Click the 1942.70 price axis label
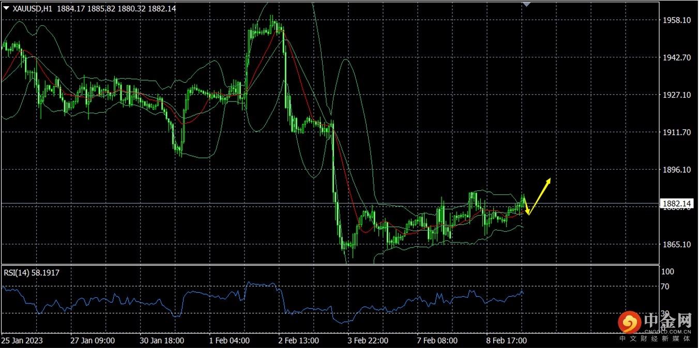The image size is (699, 348). [x=677, y=57]
